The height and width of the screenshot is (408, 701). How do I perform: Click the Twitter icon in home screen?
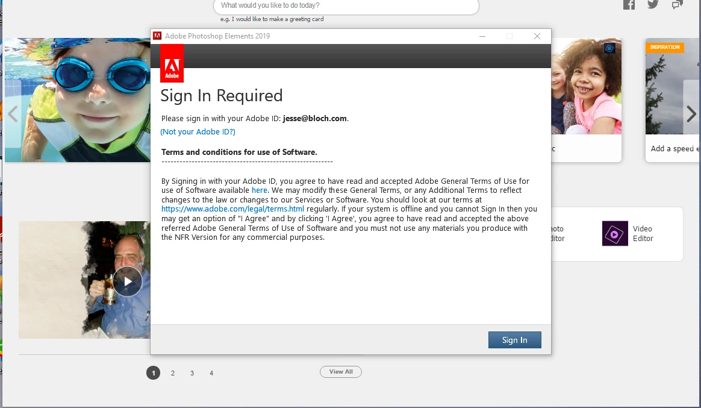click(x=653, y=4)
